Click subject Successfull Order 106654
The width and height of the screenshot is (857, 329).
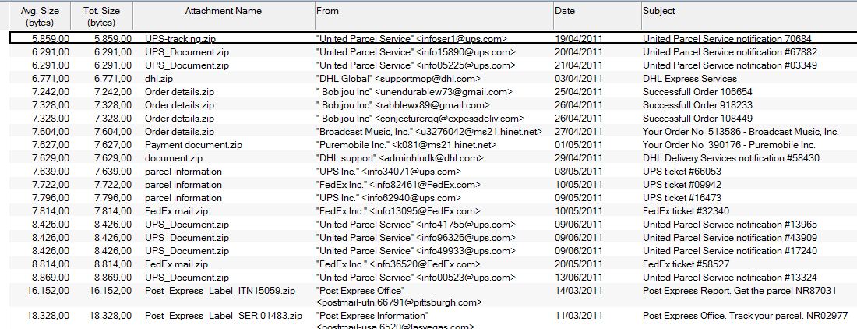(697, 92)
